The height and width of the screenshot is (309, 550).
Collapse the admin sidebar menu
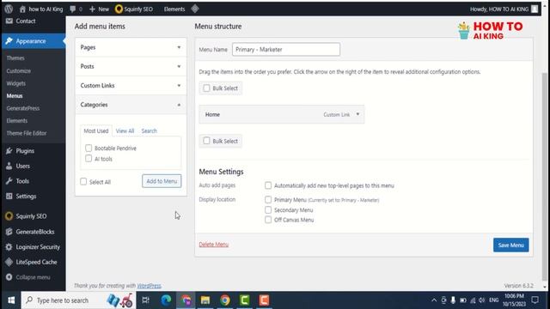33,277
